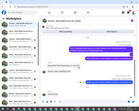Click the 'Please share your contact number' message
The image size is (139, 111).
pyautogui.click(x=109, y=59)
